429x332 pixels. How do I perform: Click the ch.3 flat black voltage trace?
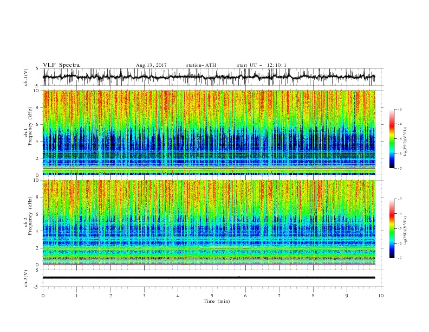209,278
